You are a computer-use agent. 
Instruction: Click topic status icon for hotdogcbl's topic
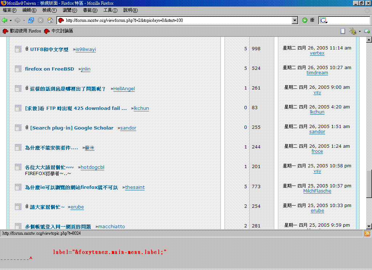click(x=18, y=167)
